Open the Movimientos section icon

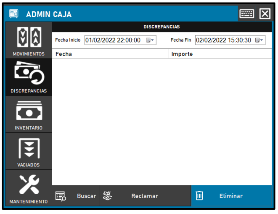29,37
